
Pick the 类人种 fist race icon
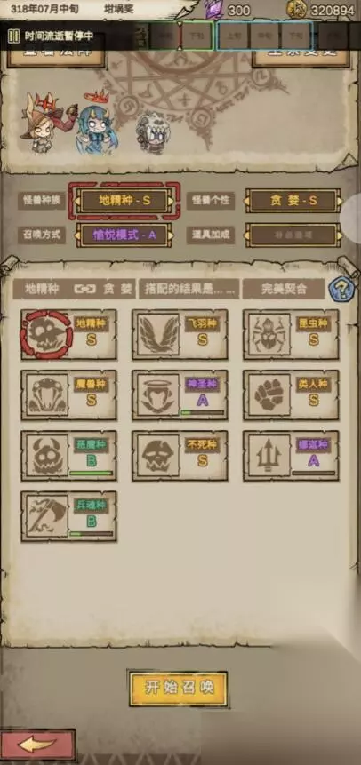[x=269, y=395]
